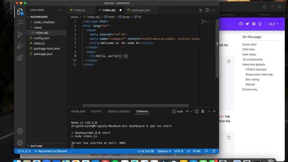This screenshot has width=288, height=162.
Task: Open config.json in the explorer
Action: coord(41,38)
